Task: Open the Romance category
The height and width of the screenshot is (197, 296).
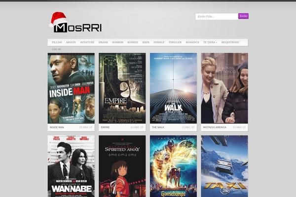Action: (192, 42)
